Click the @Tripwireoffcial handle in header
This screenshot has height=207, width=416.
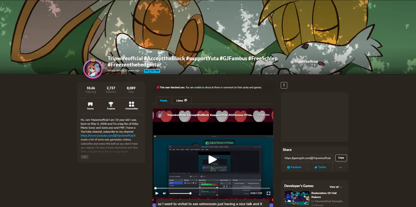304,62
